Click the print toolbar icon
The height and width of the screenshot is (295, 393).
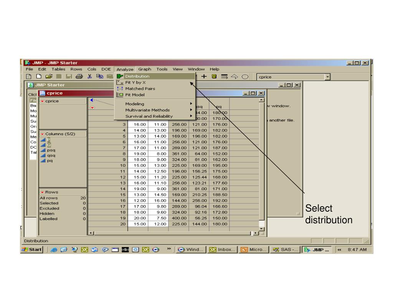click(79, 76)
